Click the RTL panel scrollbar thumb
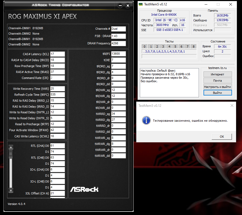 [x=11, y=154]
